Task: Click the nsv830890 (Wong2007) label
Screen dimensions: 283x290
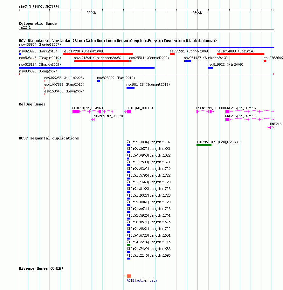Action: (38, 71)
